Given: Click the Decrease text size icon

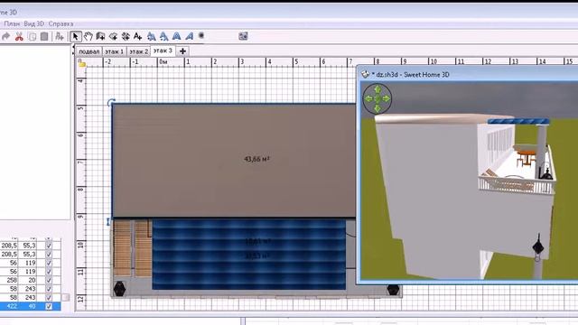Looking at the screenshot, I should (x=164, y=36).
